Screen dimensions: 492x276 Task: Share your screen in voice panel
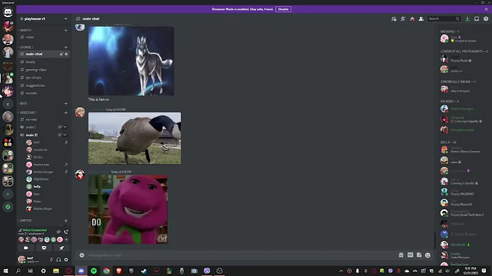(44, 248)
